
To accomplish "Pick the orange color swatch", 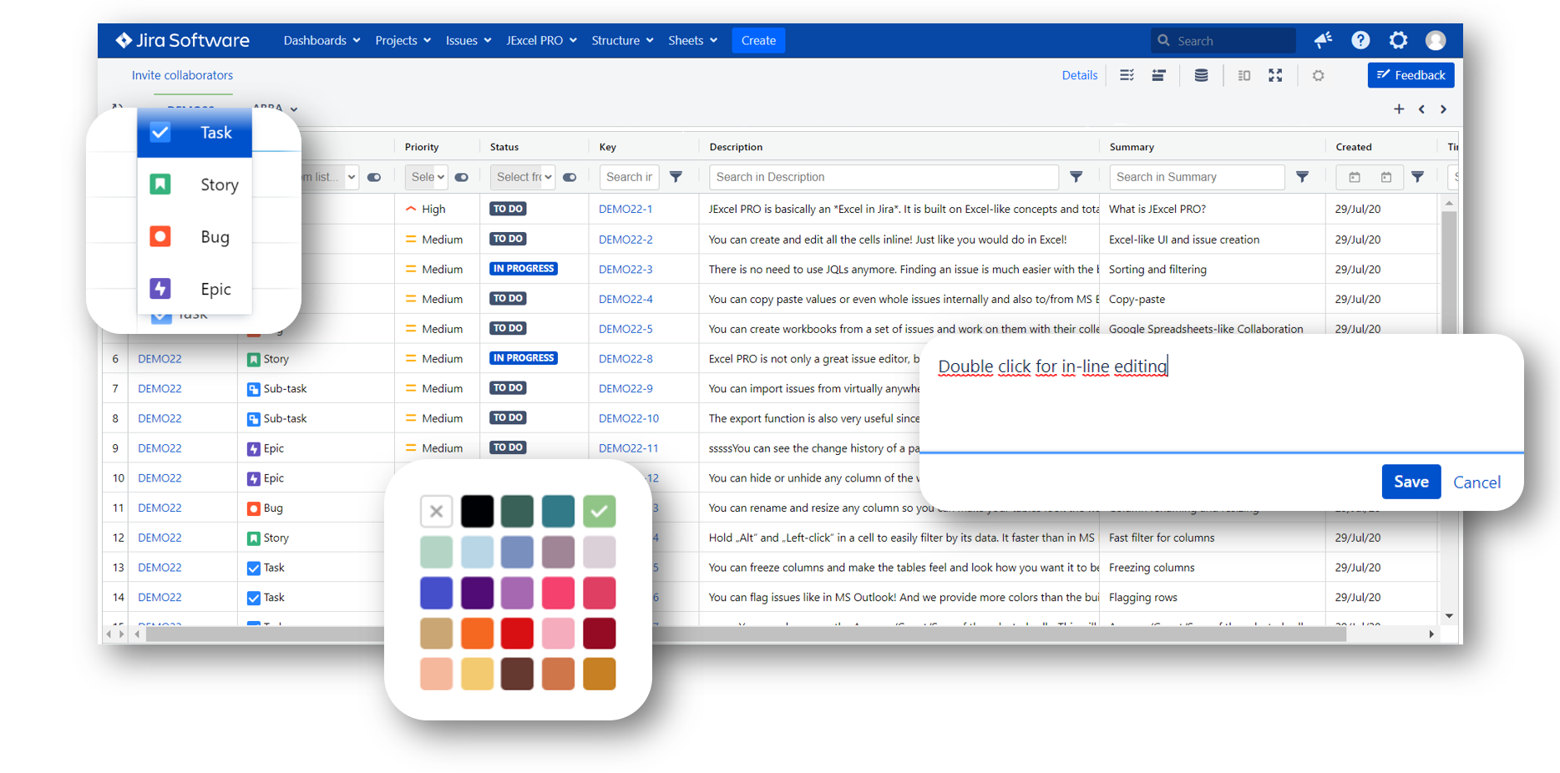I will (x=478, y=634).
